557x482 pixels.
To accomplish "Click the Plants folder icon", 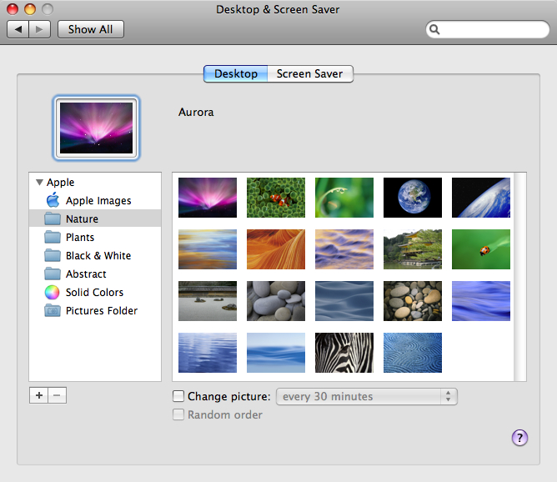I will [53, 237].
